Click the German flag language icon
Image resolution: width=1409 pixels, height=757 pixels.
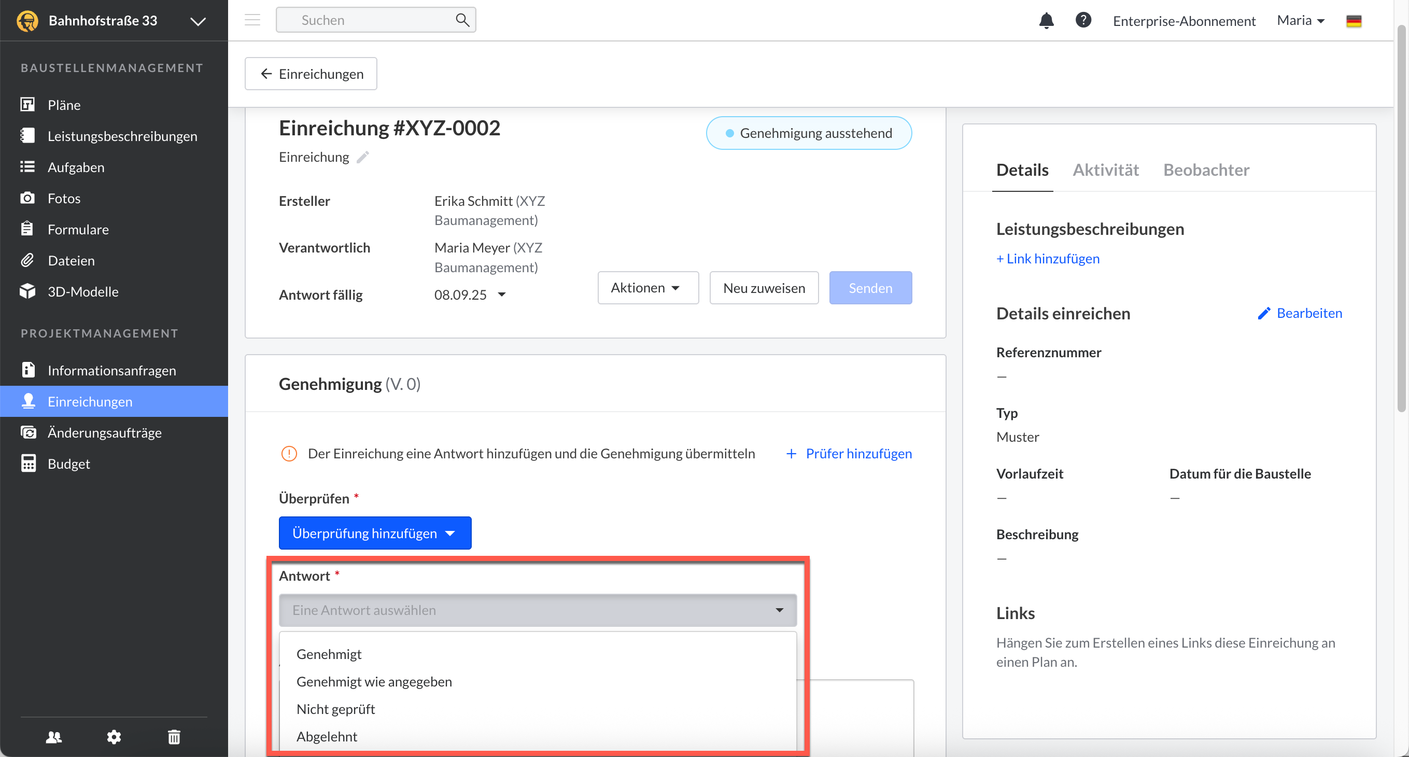click(x=1353, y=21)
